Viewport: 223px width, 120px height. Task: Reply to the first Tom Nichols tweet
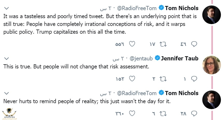[194, 44]
